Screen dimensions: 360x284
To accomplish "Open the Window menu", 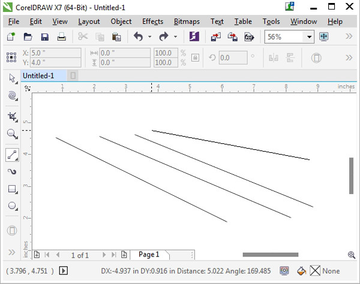I will coord(304,22).
